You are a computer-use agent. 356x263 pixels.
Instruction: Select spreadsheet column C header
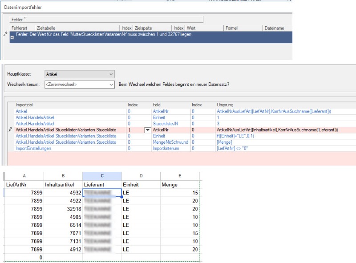pyautogui.click(x=102, y=176)
